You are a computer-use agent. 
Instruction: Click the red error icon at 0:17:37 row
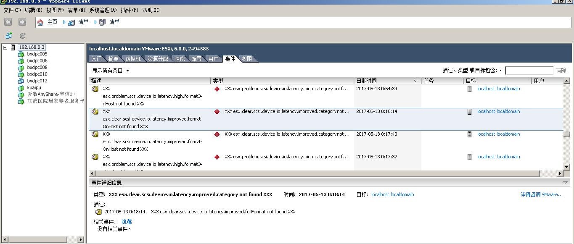[217, 157]
